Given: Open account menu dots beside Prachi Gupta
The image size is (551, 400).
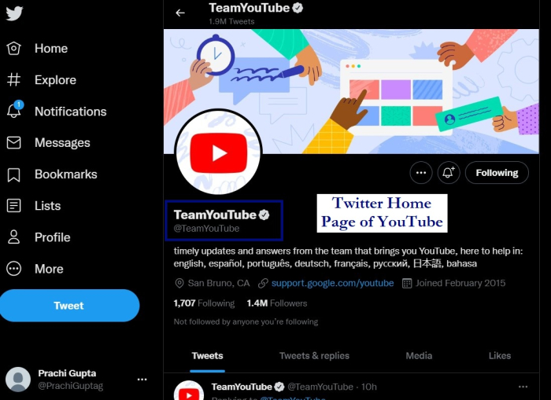Looking at the screenshot, I should pyautogui.click(x=142, y=380).
